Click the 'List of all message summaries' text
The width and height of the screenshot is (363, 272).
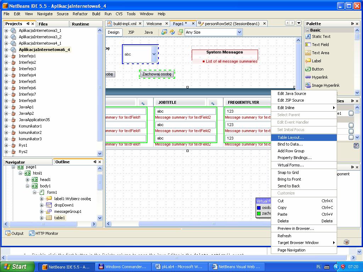(x=231, y=62)
